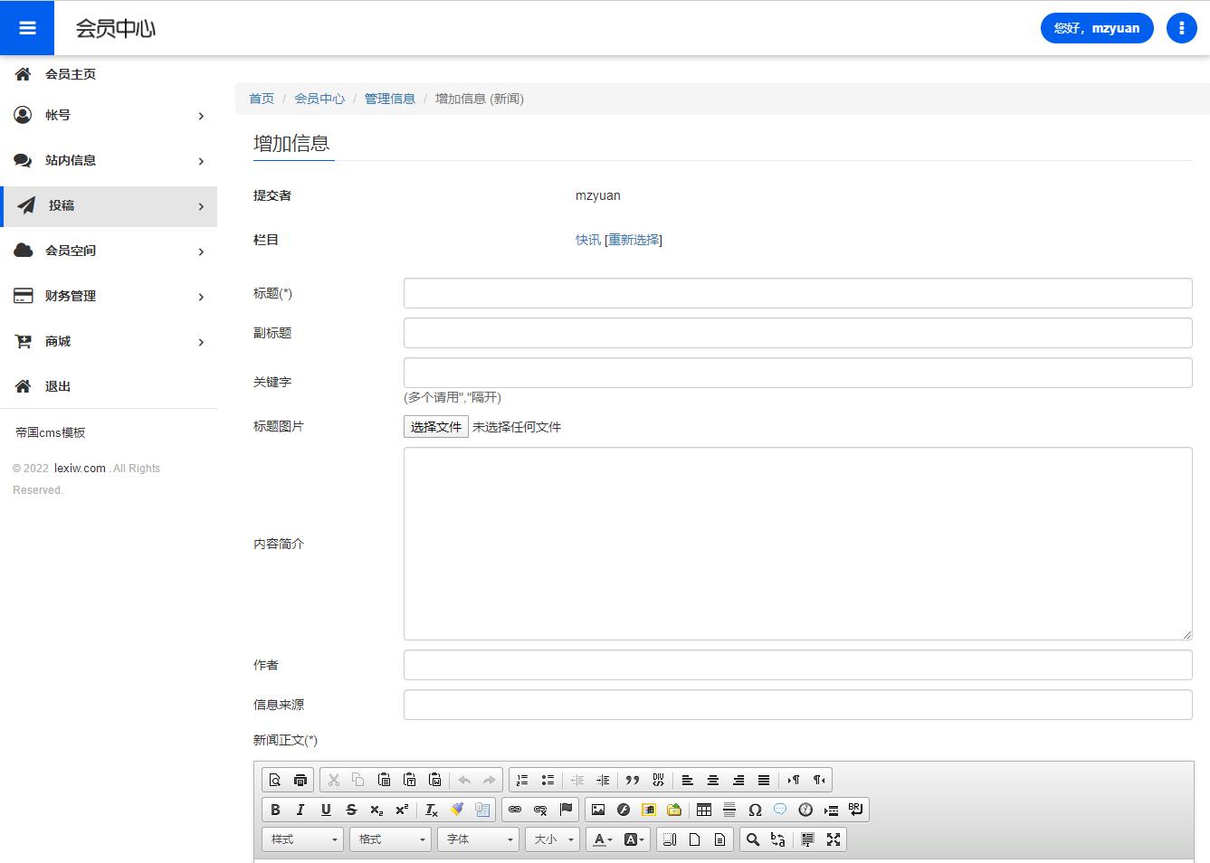This screenshot has width=1210, height=863.
Task: Click the 选择文件 button
Action: [x=435, y=427]
